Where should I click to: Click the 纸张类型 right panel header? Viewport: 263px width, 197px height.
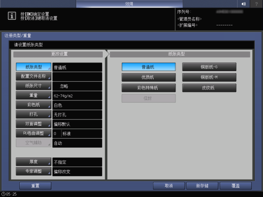point(180,54)
